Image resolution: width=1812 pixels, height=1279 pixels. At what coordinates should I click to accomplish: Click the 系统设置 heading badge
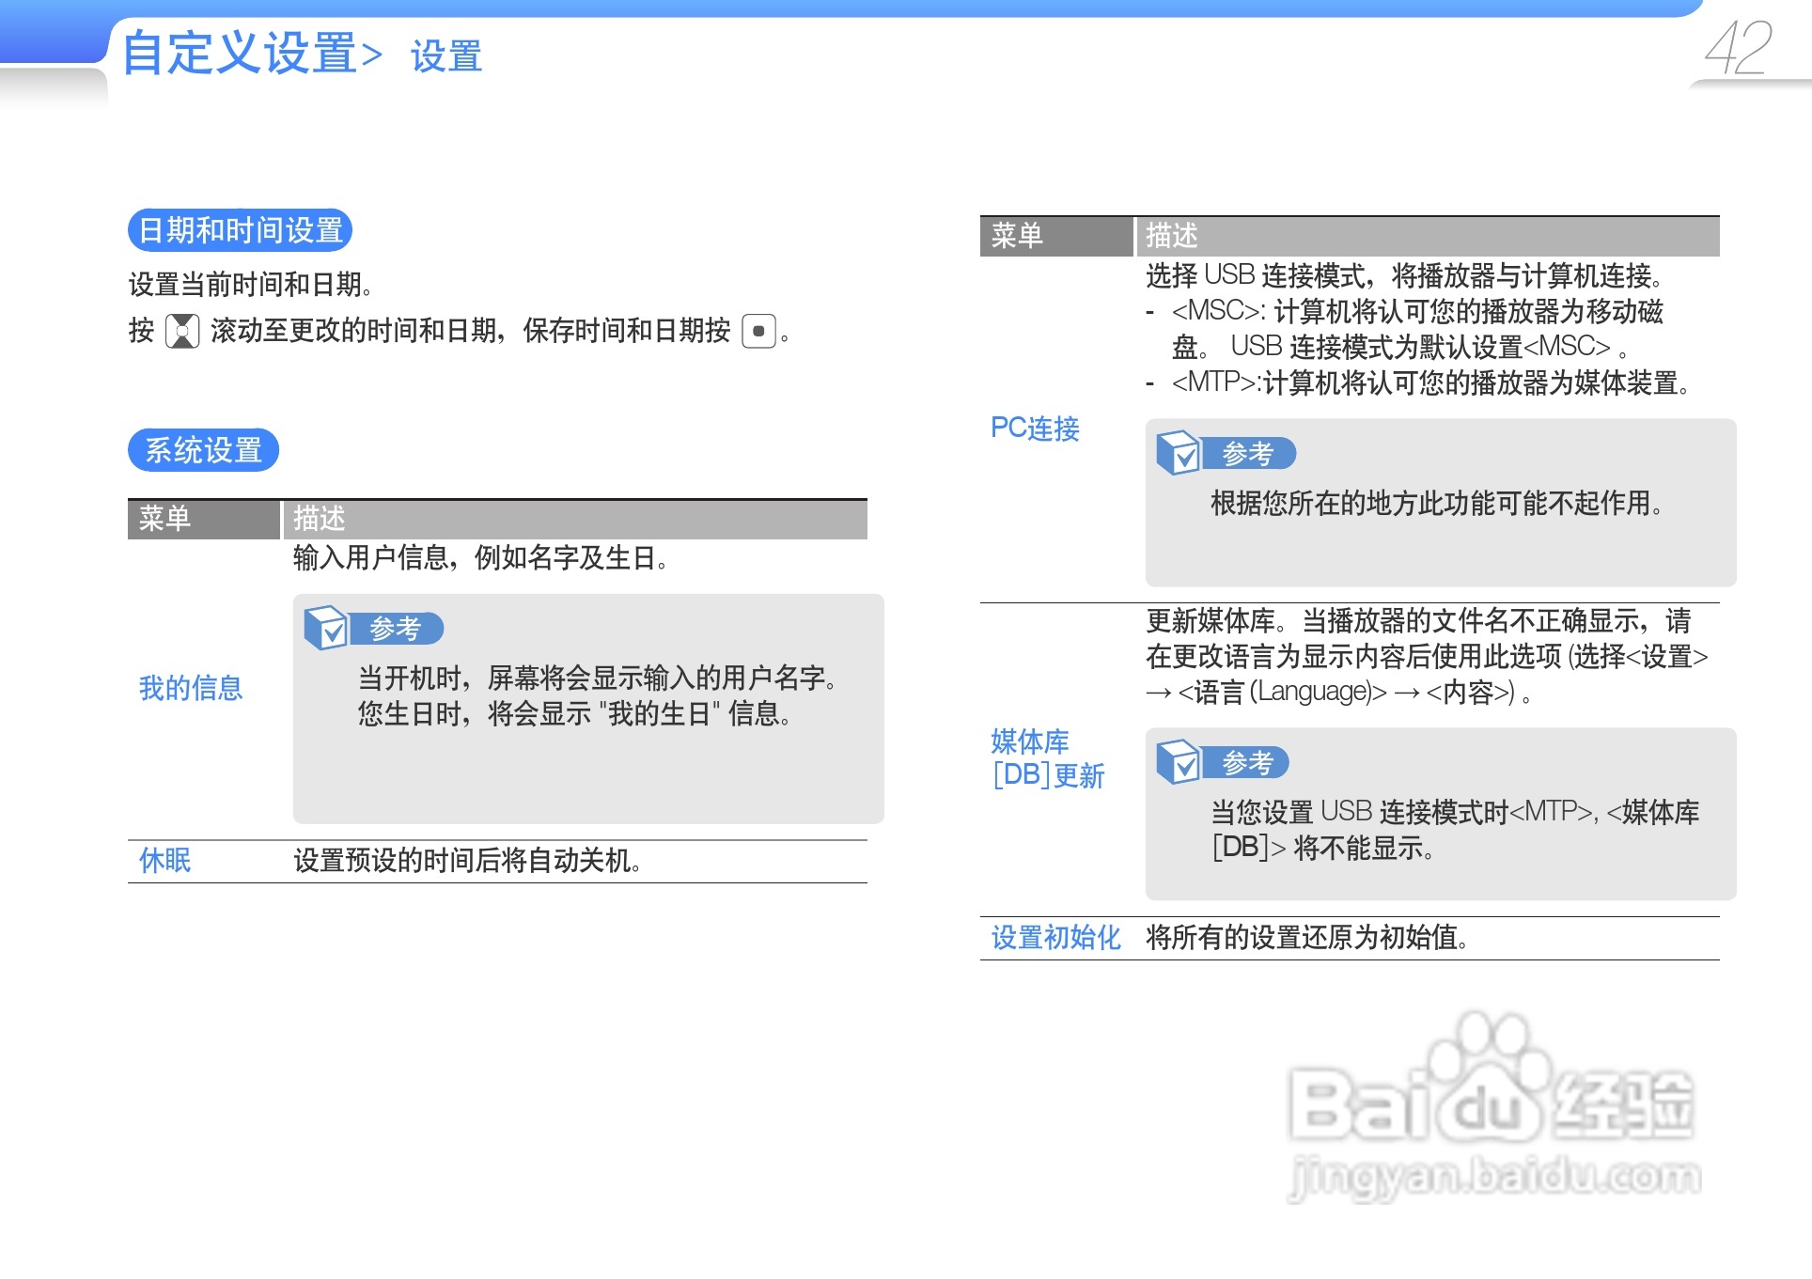tap(203, 450)
